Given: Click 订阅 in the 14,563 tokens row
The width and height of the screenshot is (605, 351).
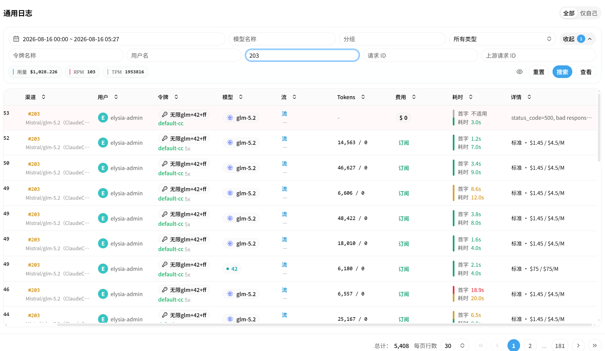Looking at the screenshot, I should pyautogui.click(x=404, y=143).
